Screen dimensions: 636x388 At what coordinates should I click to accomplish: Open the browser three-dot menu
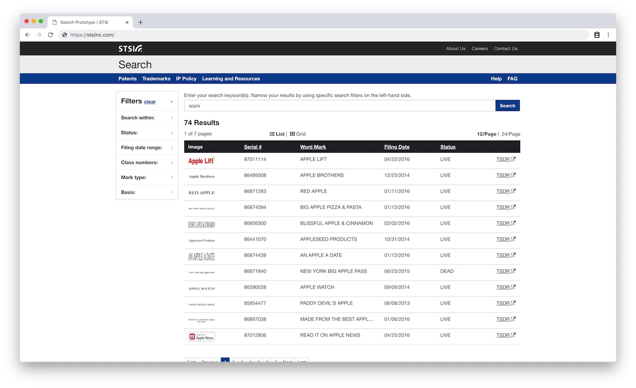(608, 35)
